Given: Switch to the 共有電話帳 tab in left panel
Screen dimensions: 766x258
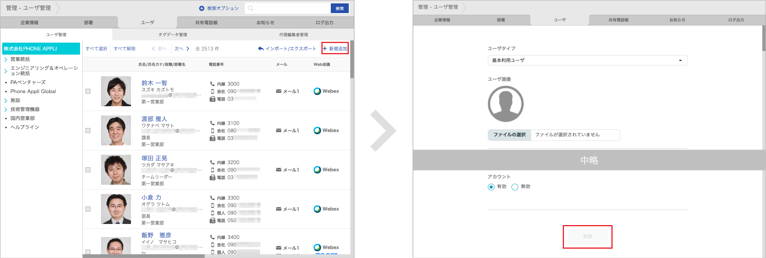Looking at the screenshot, I should (206, 22).
